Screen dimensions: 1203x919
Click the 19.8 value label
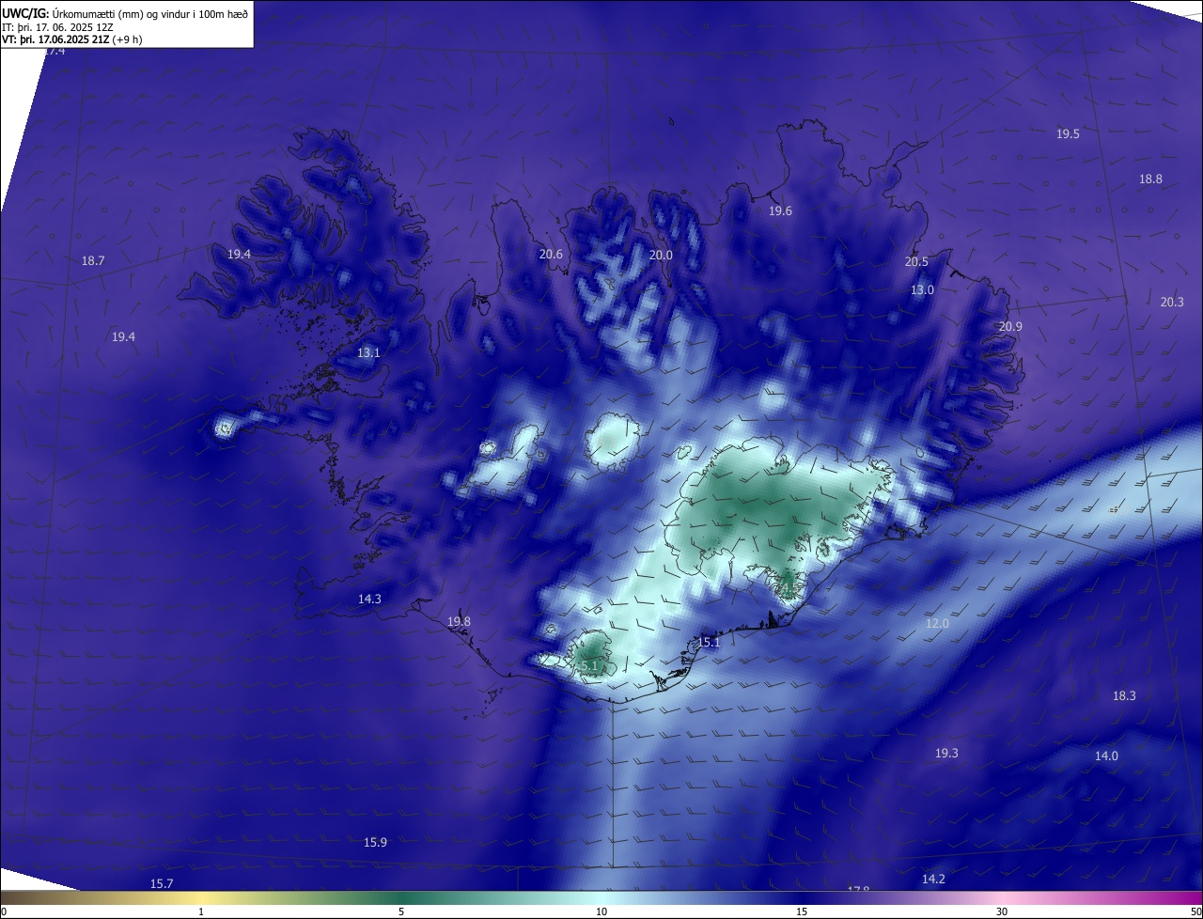[459, 622]
